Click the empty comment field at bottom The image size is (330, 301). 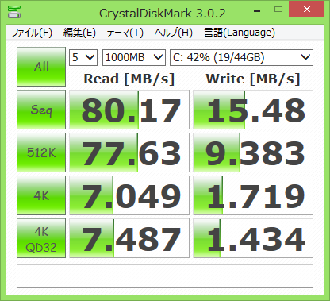(x=165, y=276)
